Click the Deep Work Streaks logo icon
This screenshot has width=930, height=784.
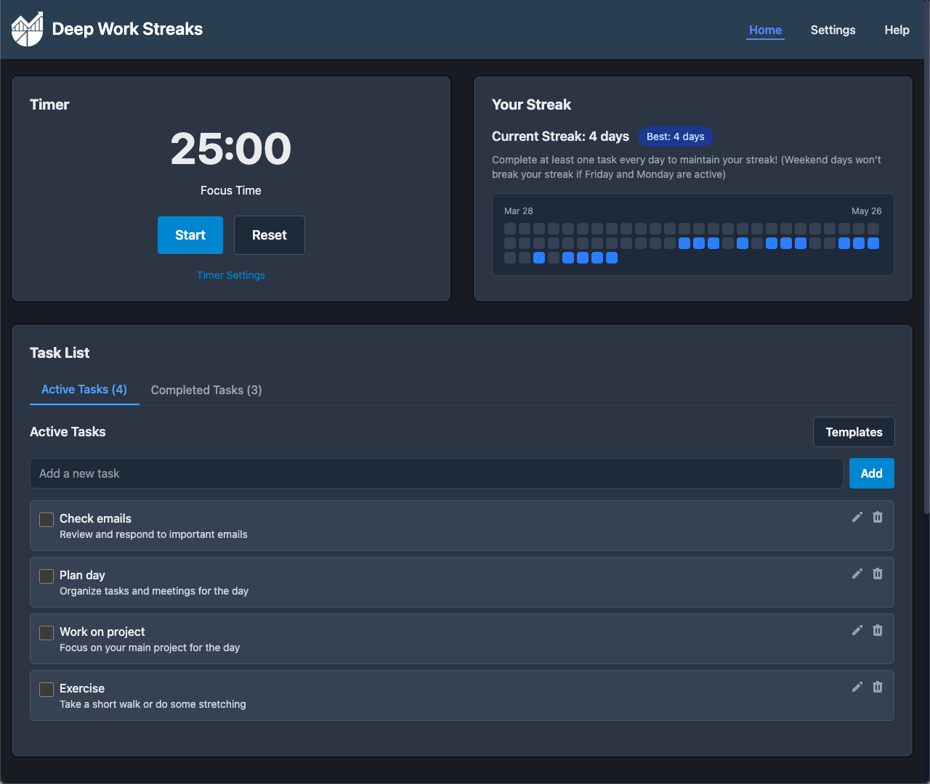coord(28,30)
